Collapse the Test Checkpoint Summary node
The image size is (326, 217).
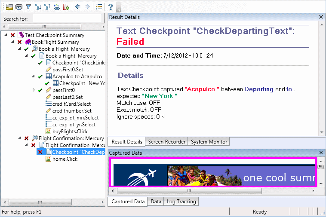[6, 35]
